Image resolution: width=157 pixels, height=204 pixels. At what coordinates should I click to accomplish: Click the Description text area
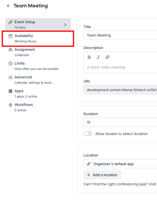(120, 67)
